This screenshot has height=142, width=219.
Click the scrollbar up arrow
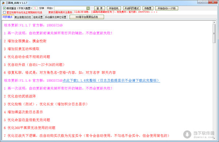(214, 22)
